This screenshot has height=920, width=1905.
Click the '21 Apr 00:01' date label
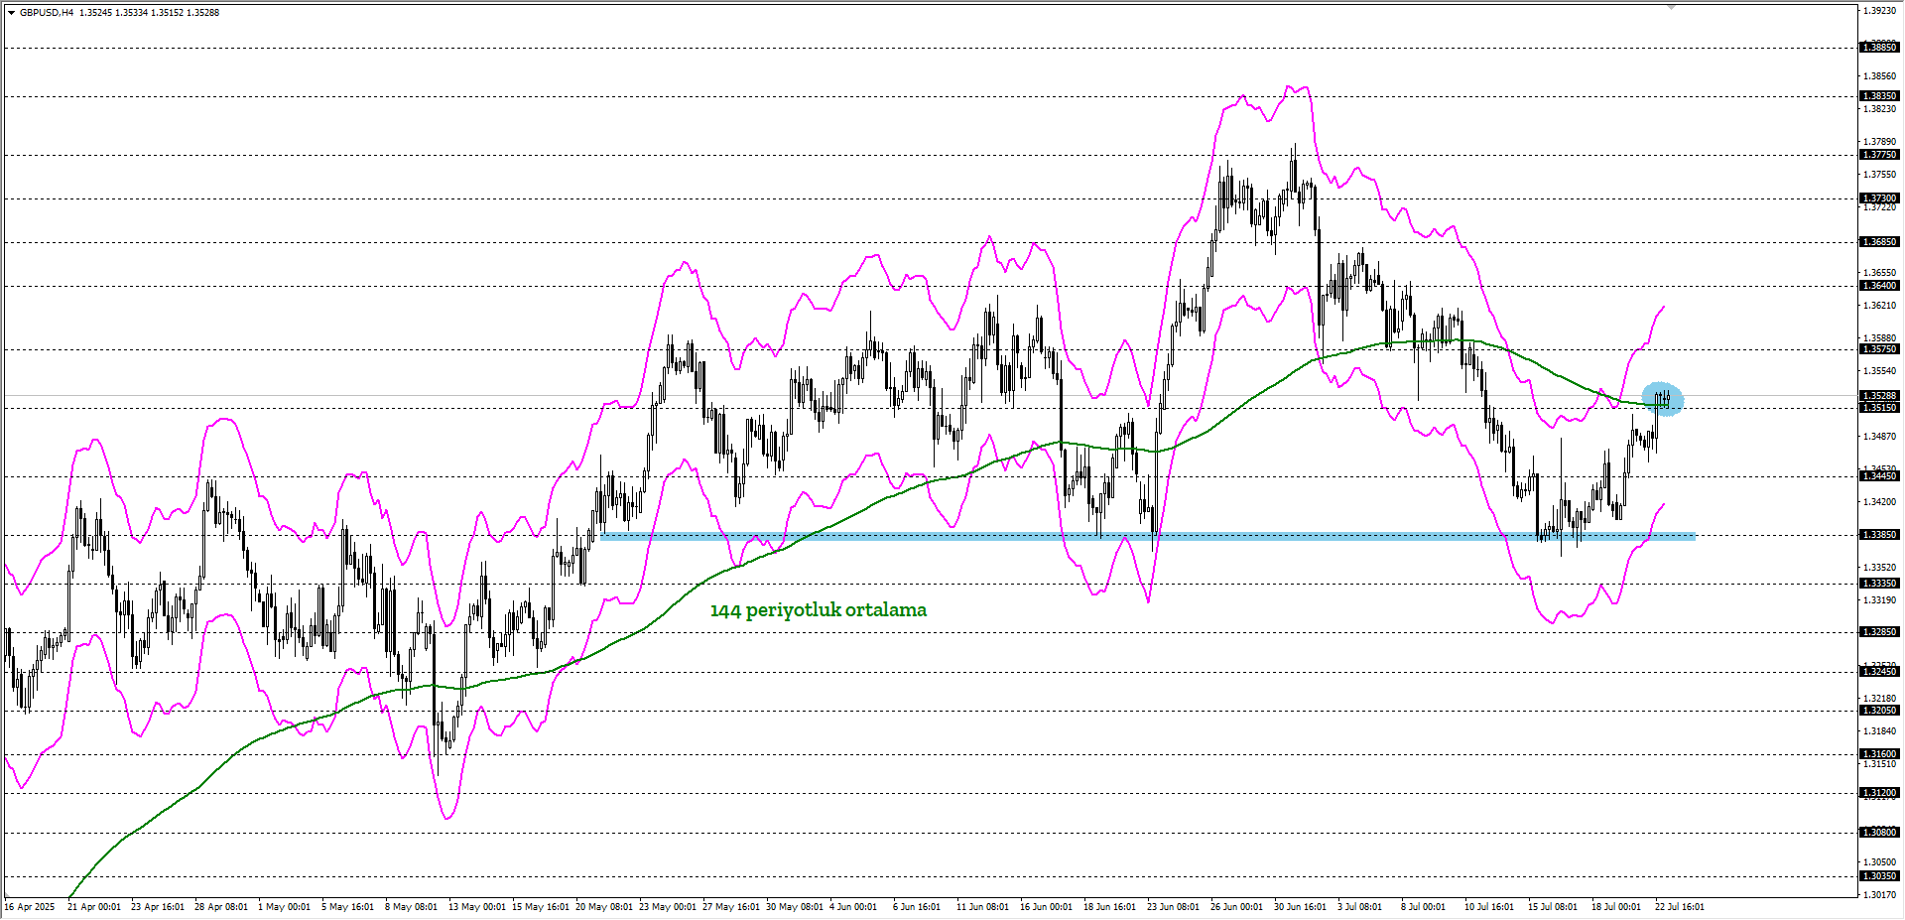coord(94,907)
